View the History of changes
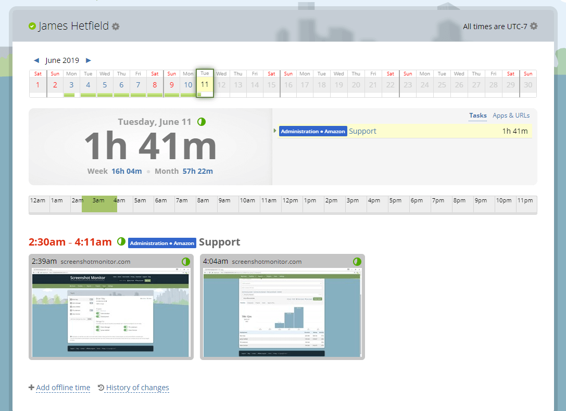Screen dimensions: 566x411 coord(137,388)
